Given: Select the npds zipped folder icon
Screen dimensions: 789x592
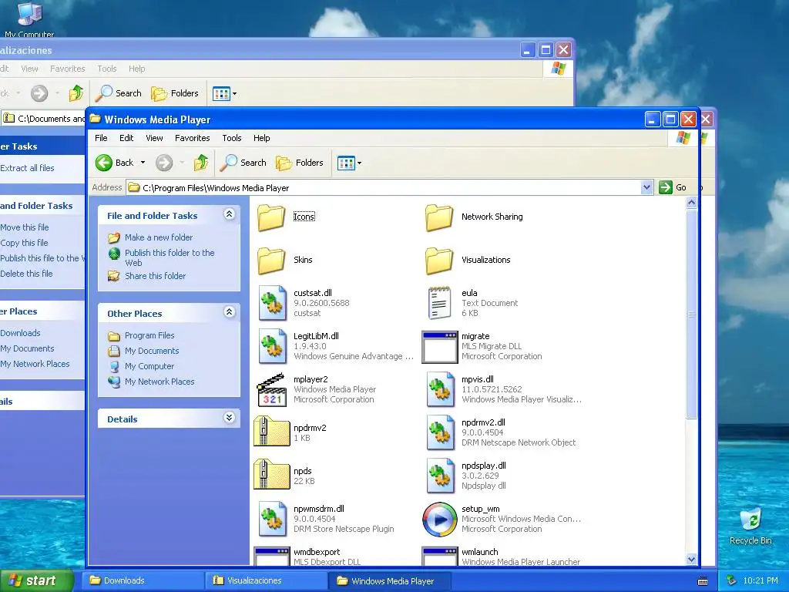Looking at the screenshot, I should [x=272, y=475].
